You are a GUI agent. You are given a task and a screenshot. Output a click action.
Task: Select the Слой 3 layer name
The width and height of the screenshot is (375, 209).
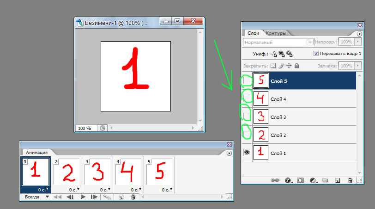pyautogui.click(x=278, y=117)
